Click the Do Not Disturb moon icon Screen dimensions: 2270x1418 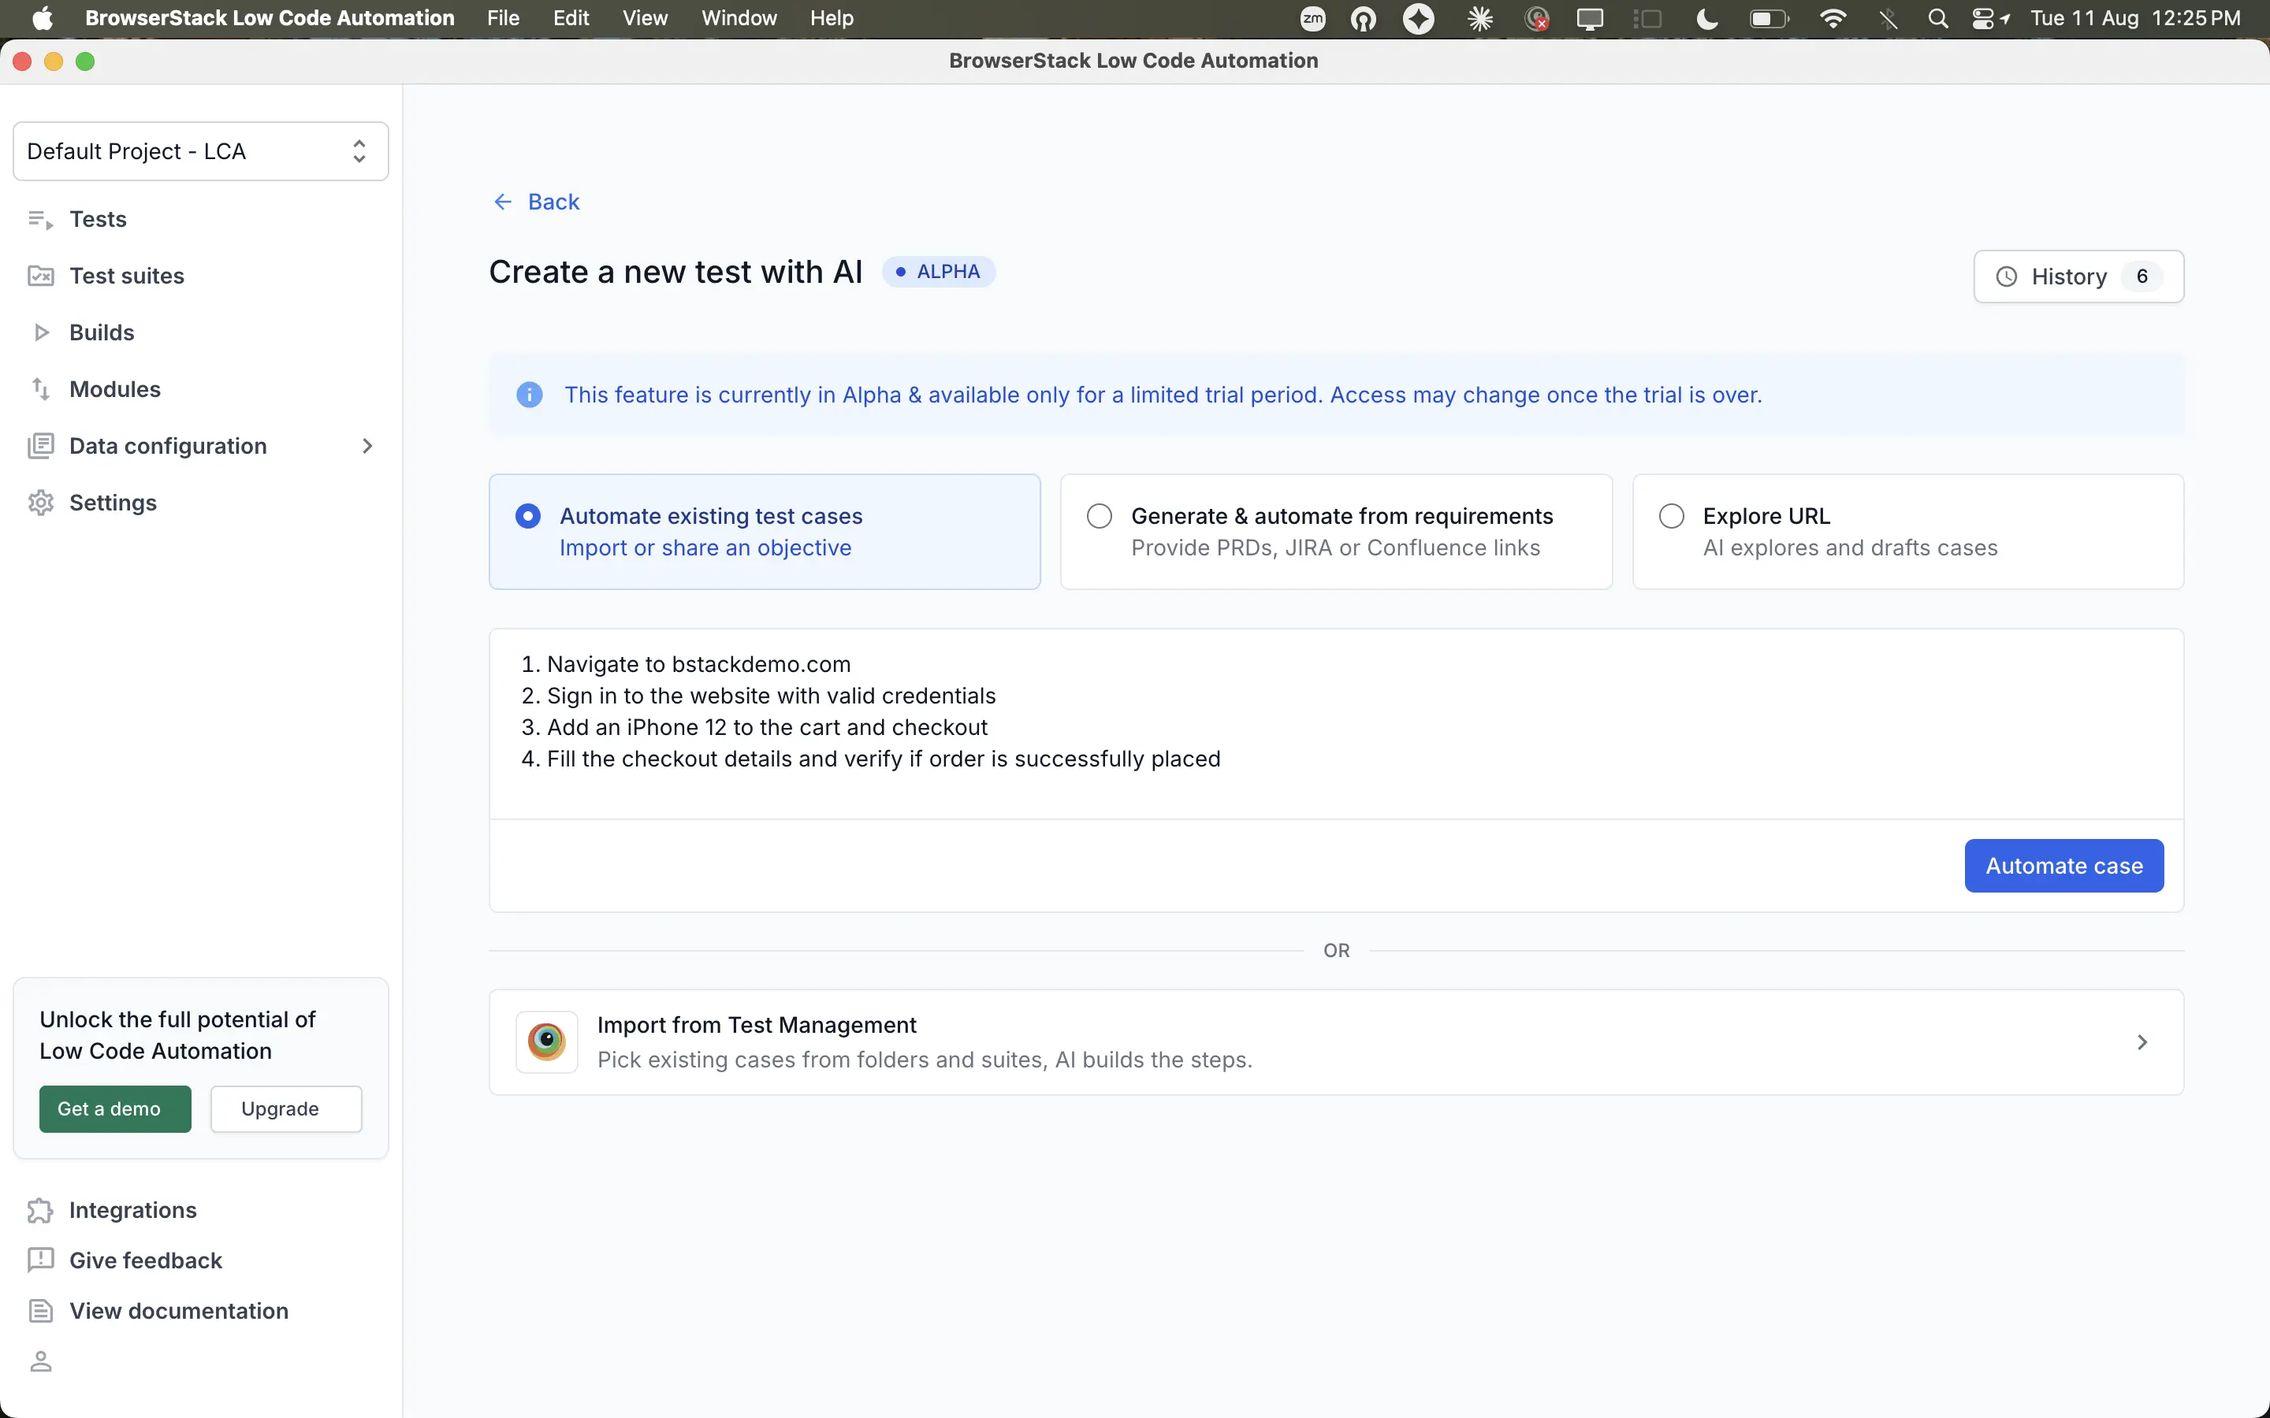click(1707, 18)
